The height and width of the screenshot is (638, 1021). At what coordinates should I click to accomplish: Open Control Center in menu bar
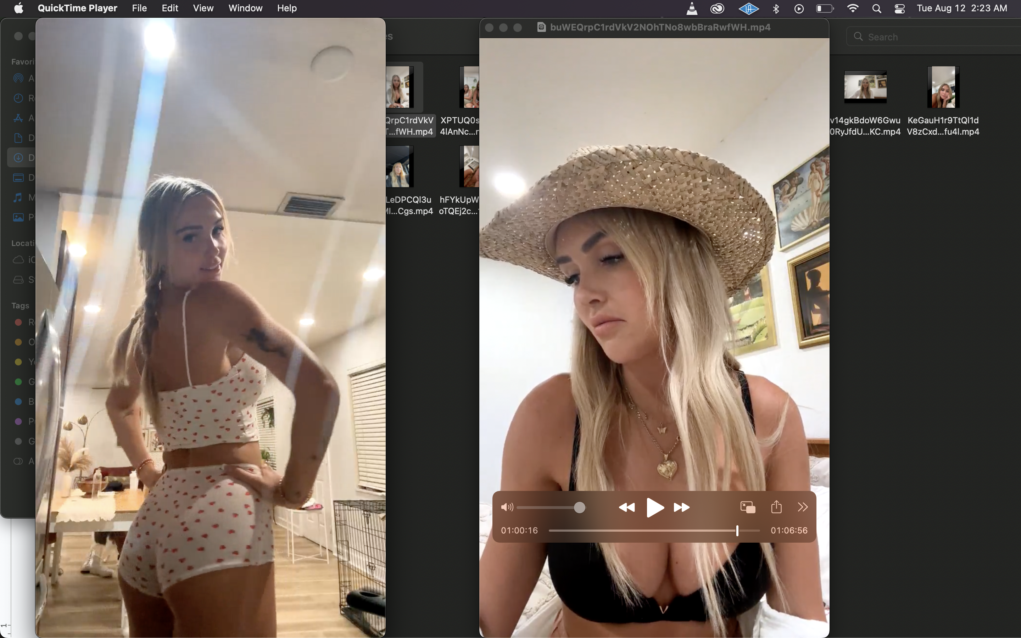899,9
